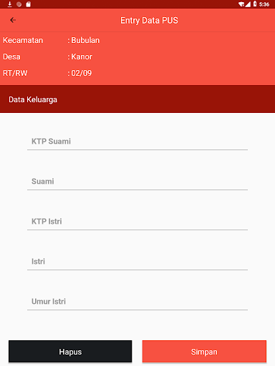This screenshot has height=366, width=275.
Task: Tap the circle notification icon in status bar
Action: 19,4
